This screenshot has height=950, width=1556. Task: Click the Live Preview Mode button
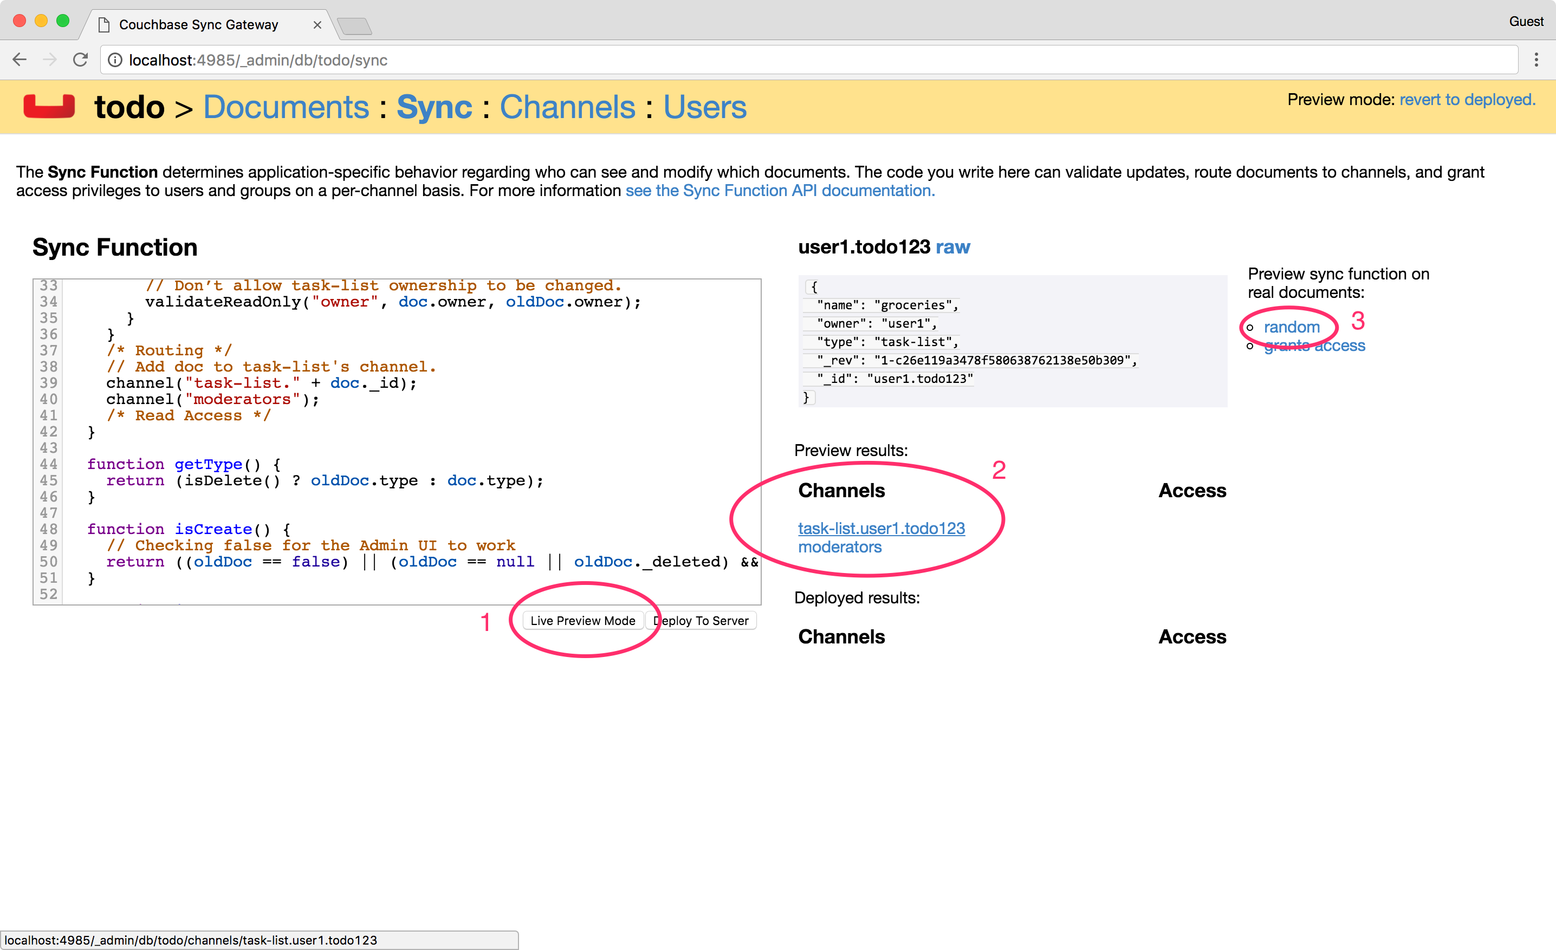pos(582,621)
